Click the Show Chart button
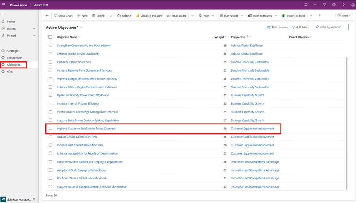The image size is (356, 203). point(63,16)
